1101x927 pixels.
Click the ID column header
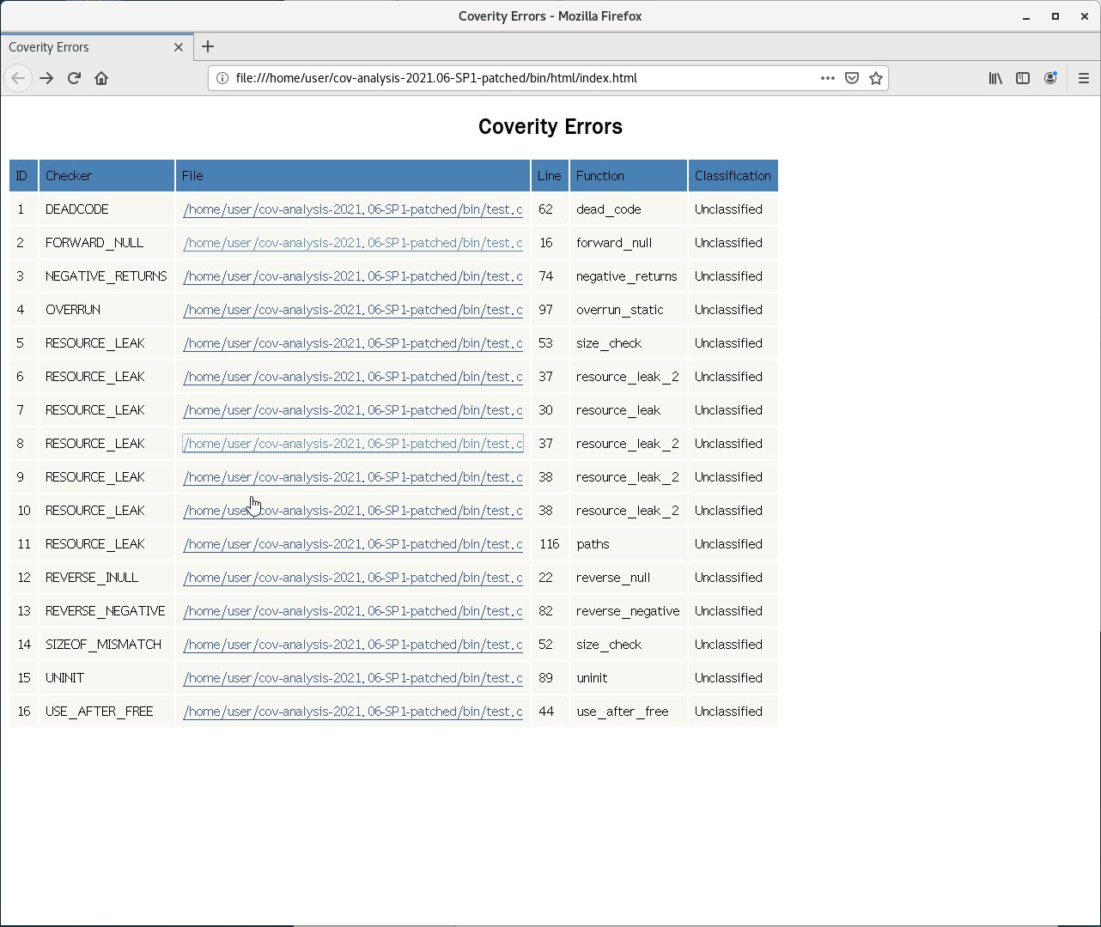pos(23,176)
